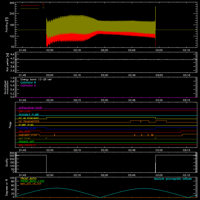This screenshot has height=200, width=200.
Task: Click the red X legend label
Action: coord(43,4)
